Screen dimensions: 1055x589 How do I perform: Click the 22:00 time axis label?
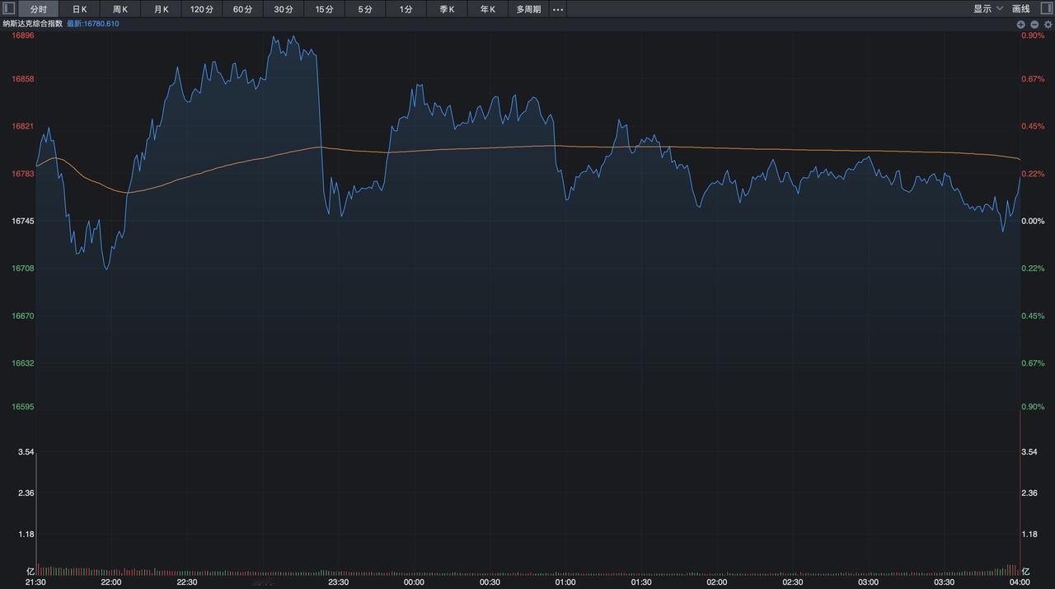[111, 582]
